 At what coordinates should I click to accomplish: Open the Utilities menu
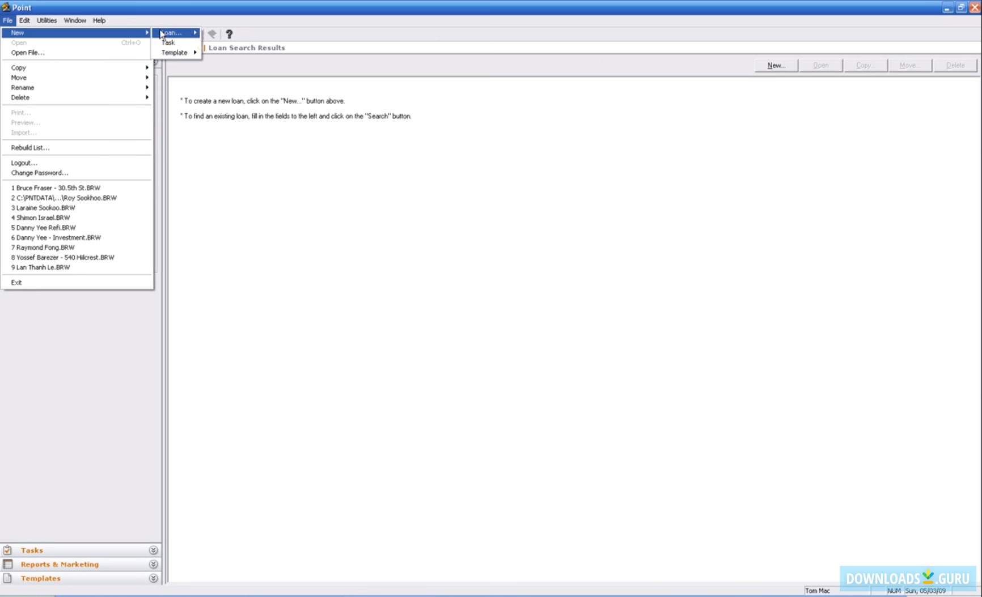click(x=47, y=20)
